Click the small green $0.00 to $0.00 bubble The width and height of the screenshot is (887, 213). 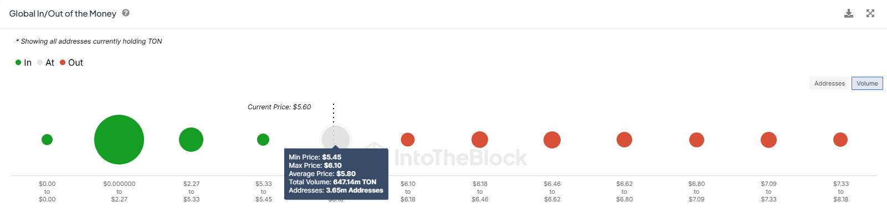tap(47, 140)
